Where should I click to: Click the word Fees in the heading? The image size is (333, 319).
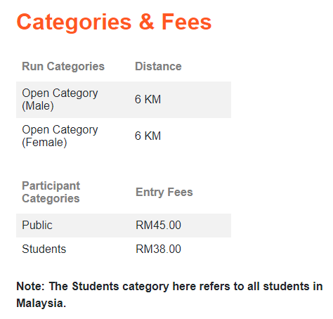pyautogui.click(x=186, y=22)
